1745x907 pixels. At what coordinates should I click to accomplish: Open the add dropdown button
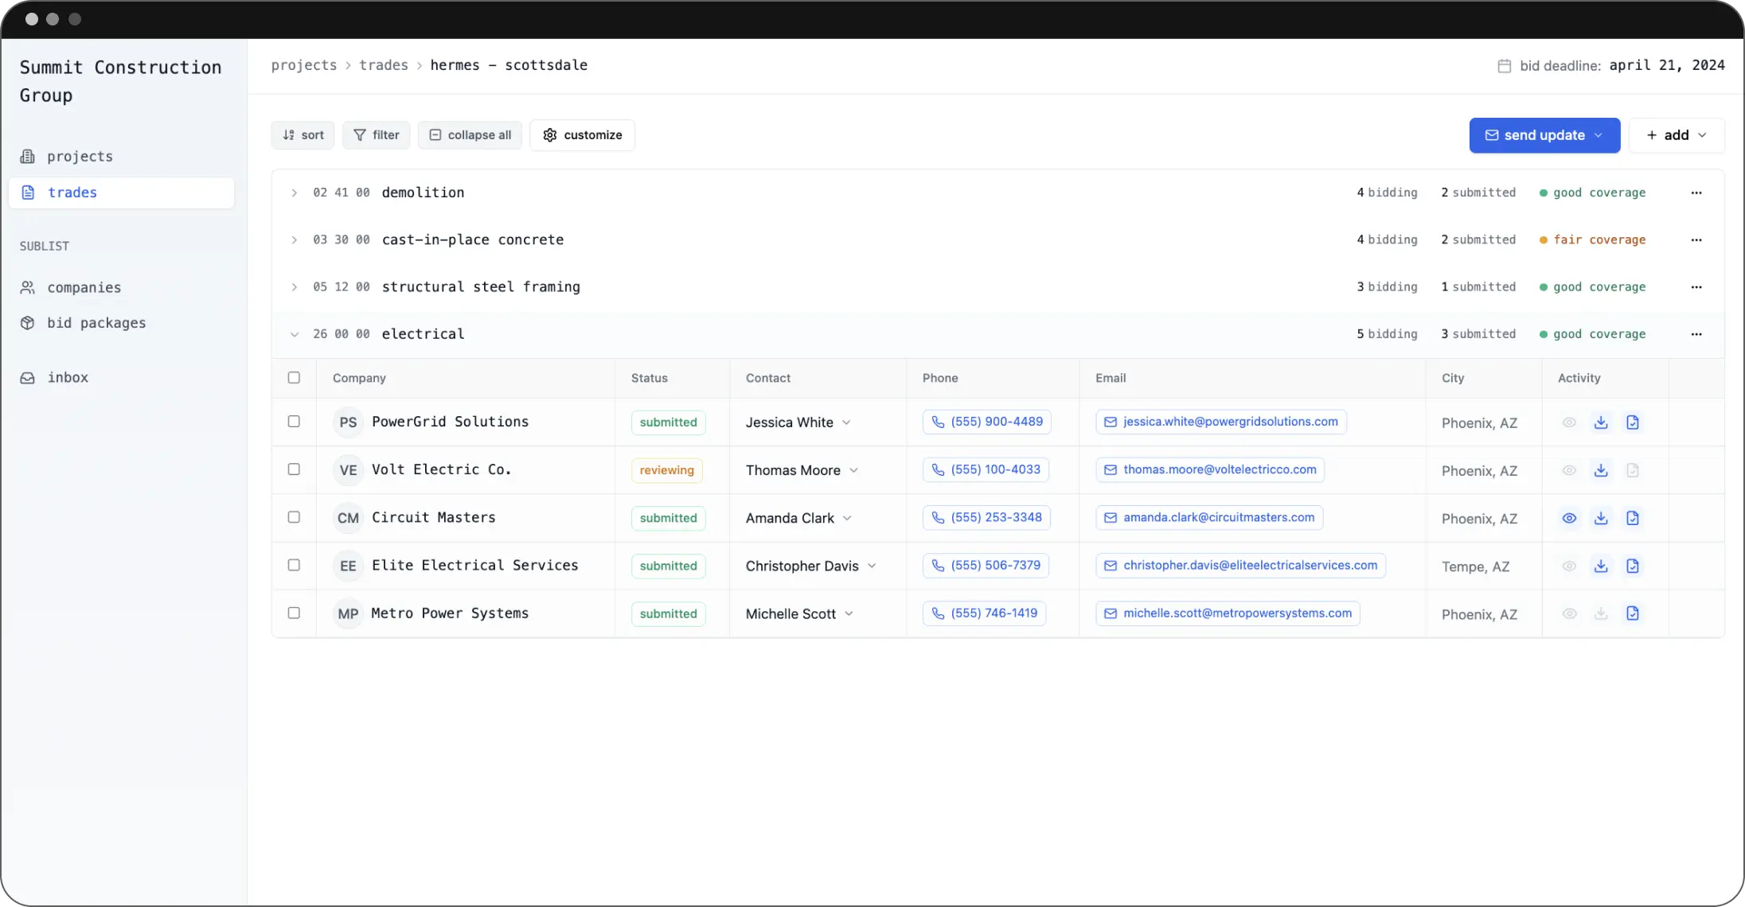(1676, 135)
